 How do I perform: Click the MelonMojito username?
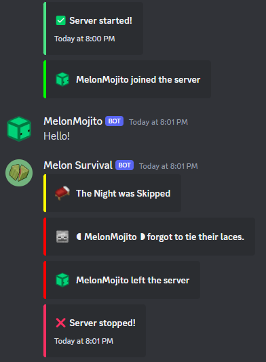pos(73,121)
